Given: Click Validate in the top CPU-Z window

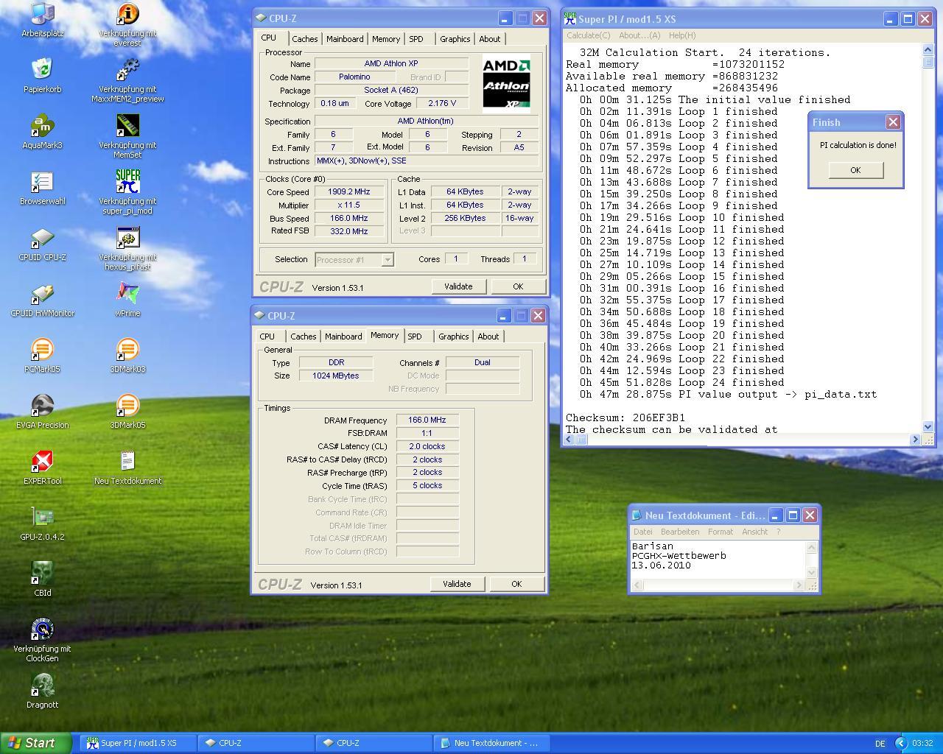Looking at the screenshot, I should (x=458, y=286).
